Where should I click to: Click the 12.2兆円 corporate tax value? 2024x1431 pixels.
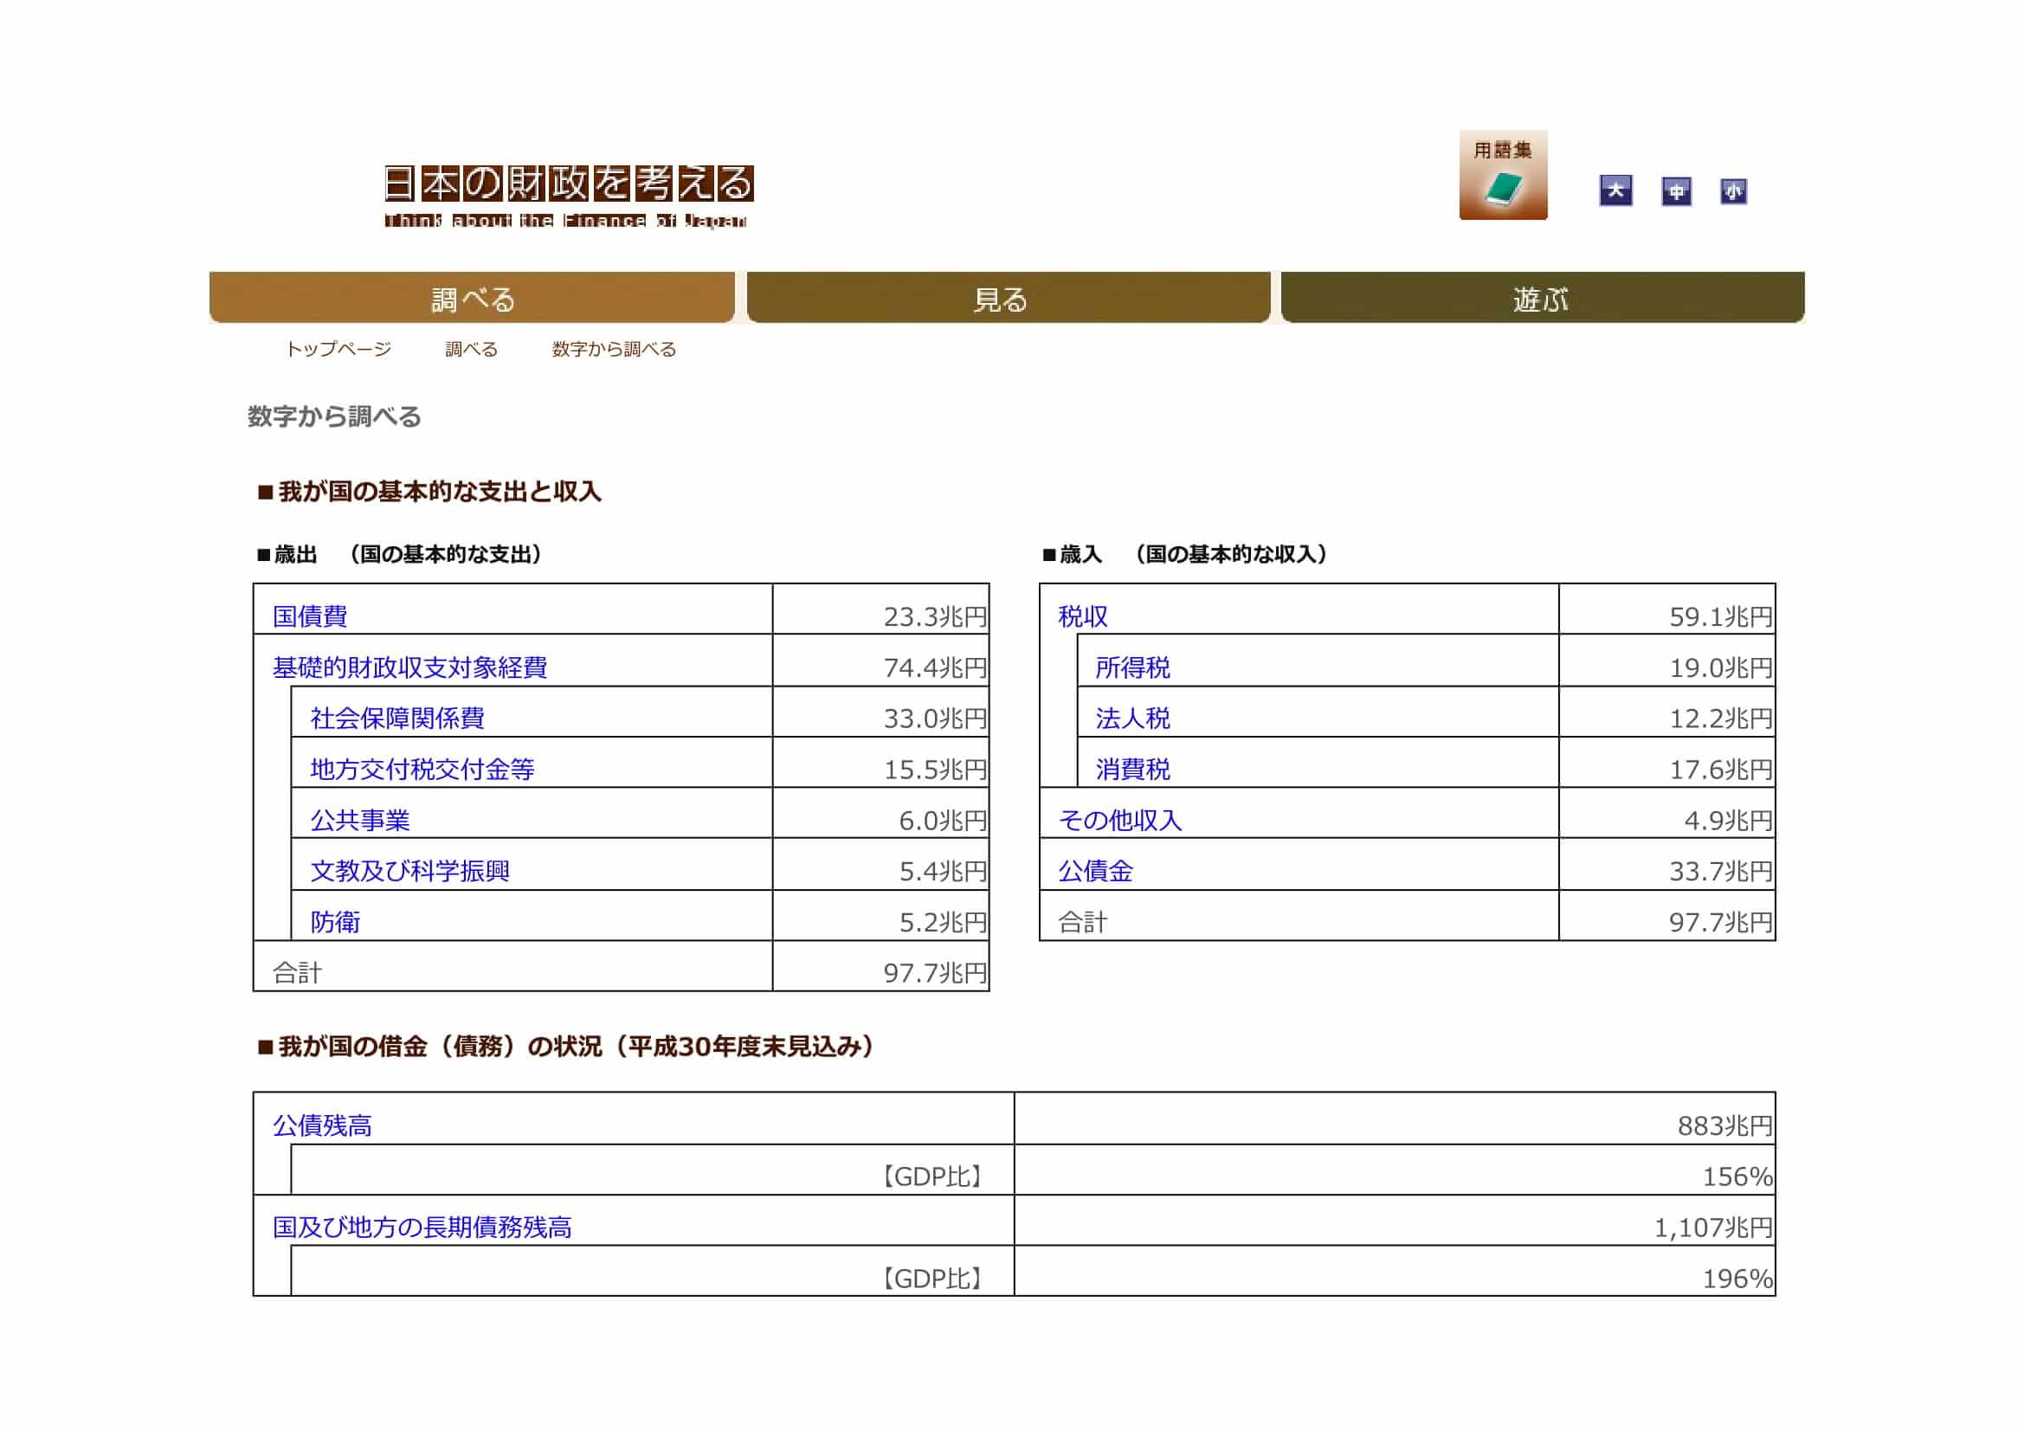1721,719
